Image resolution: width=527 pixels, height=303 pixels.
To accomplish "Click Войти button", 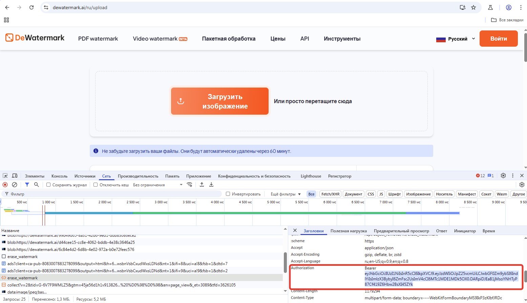I will [499, 39].
